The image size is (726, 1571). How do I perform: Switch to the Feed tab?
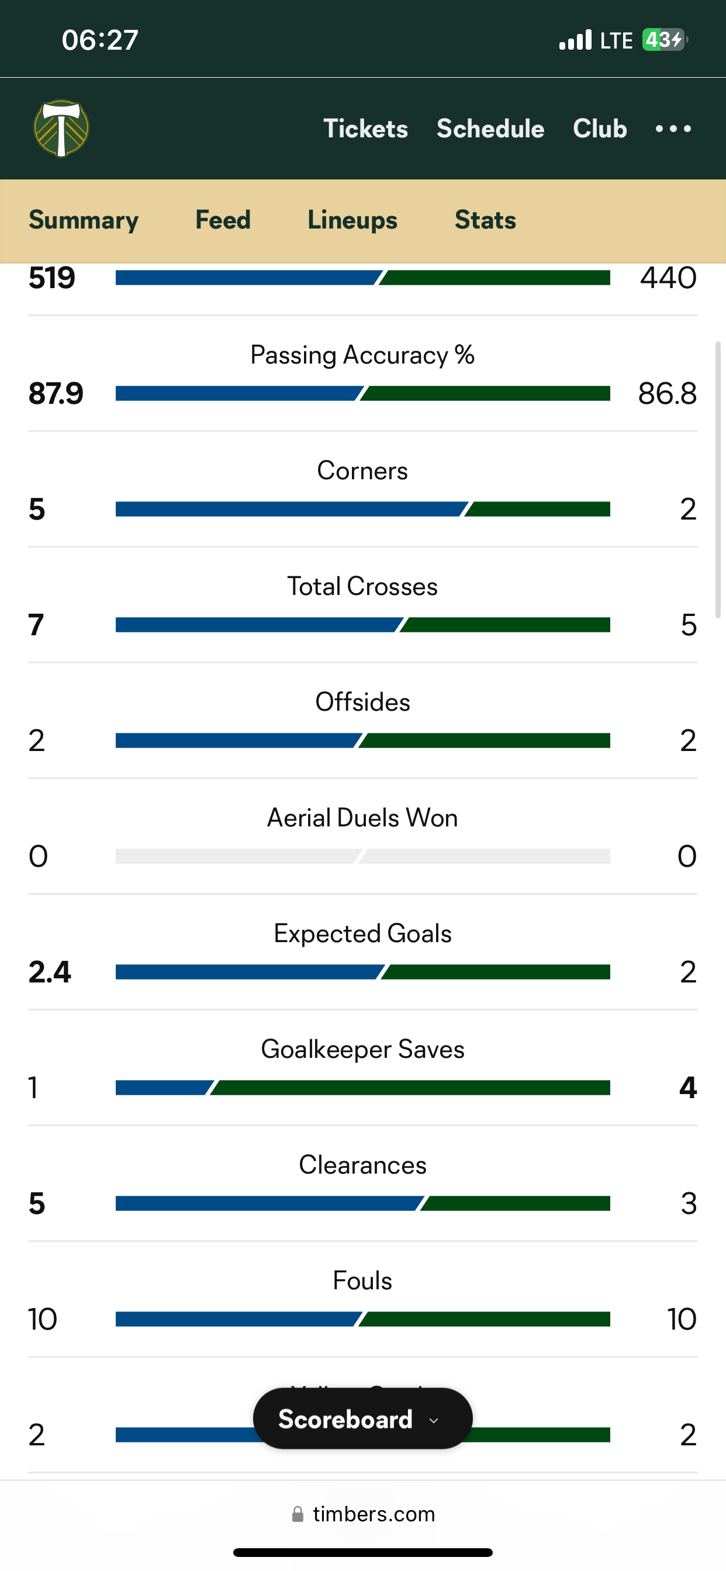pos(223,220)
